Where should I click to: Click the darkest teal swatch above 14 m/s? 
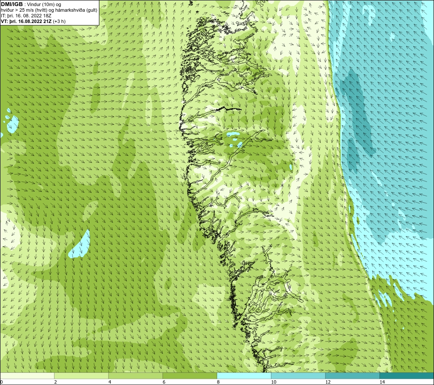(x=407, y=375)
